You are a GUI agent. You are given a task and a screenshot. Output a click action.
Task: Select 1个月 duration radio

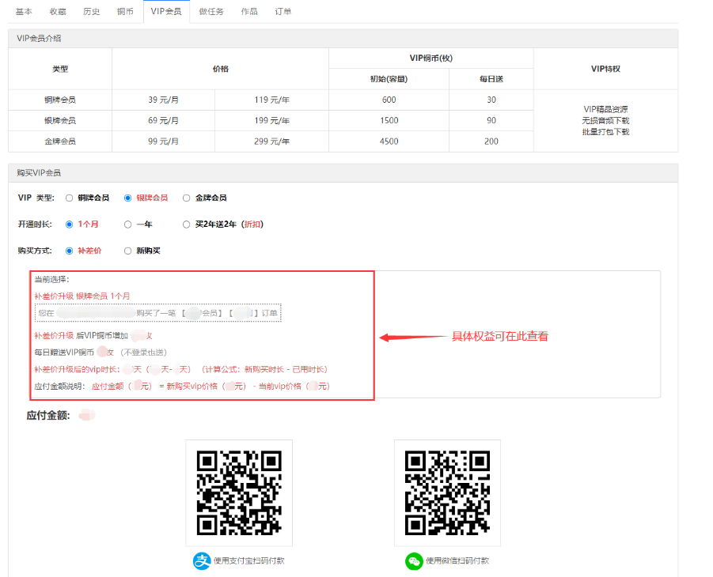point(69,224)
